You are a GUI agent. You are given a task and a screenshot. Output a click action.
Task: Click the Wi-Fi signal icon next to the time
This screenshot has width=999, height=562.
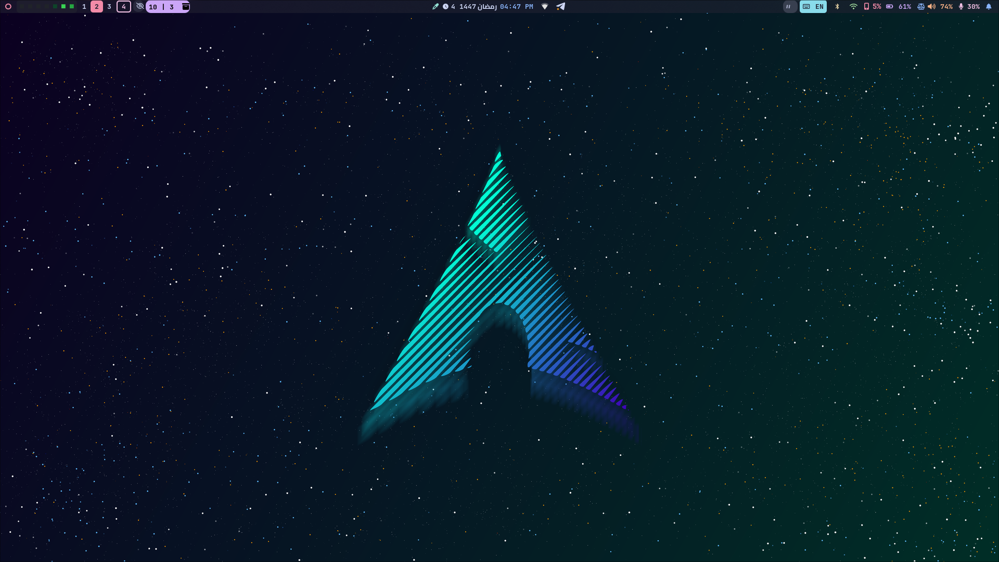(x=545, y=7)
